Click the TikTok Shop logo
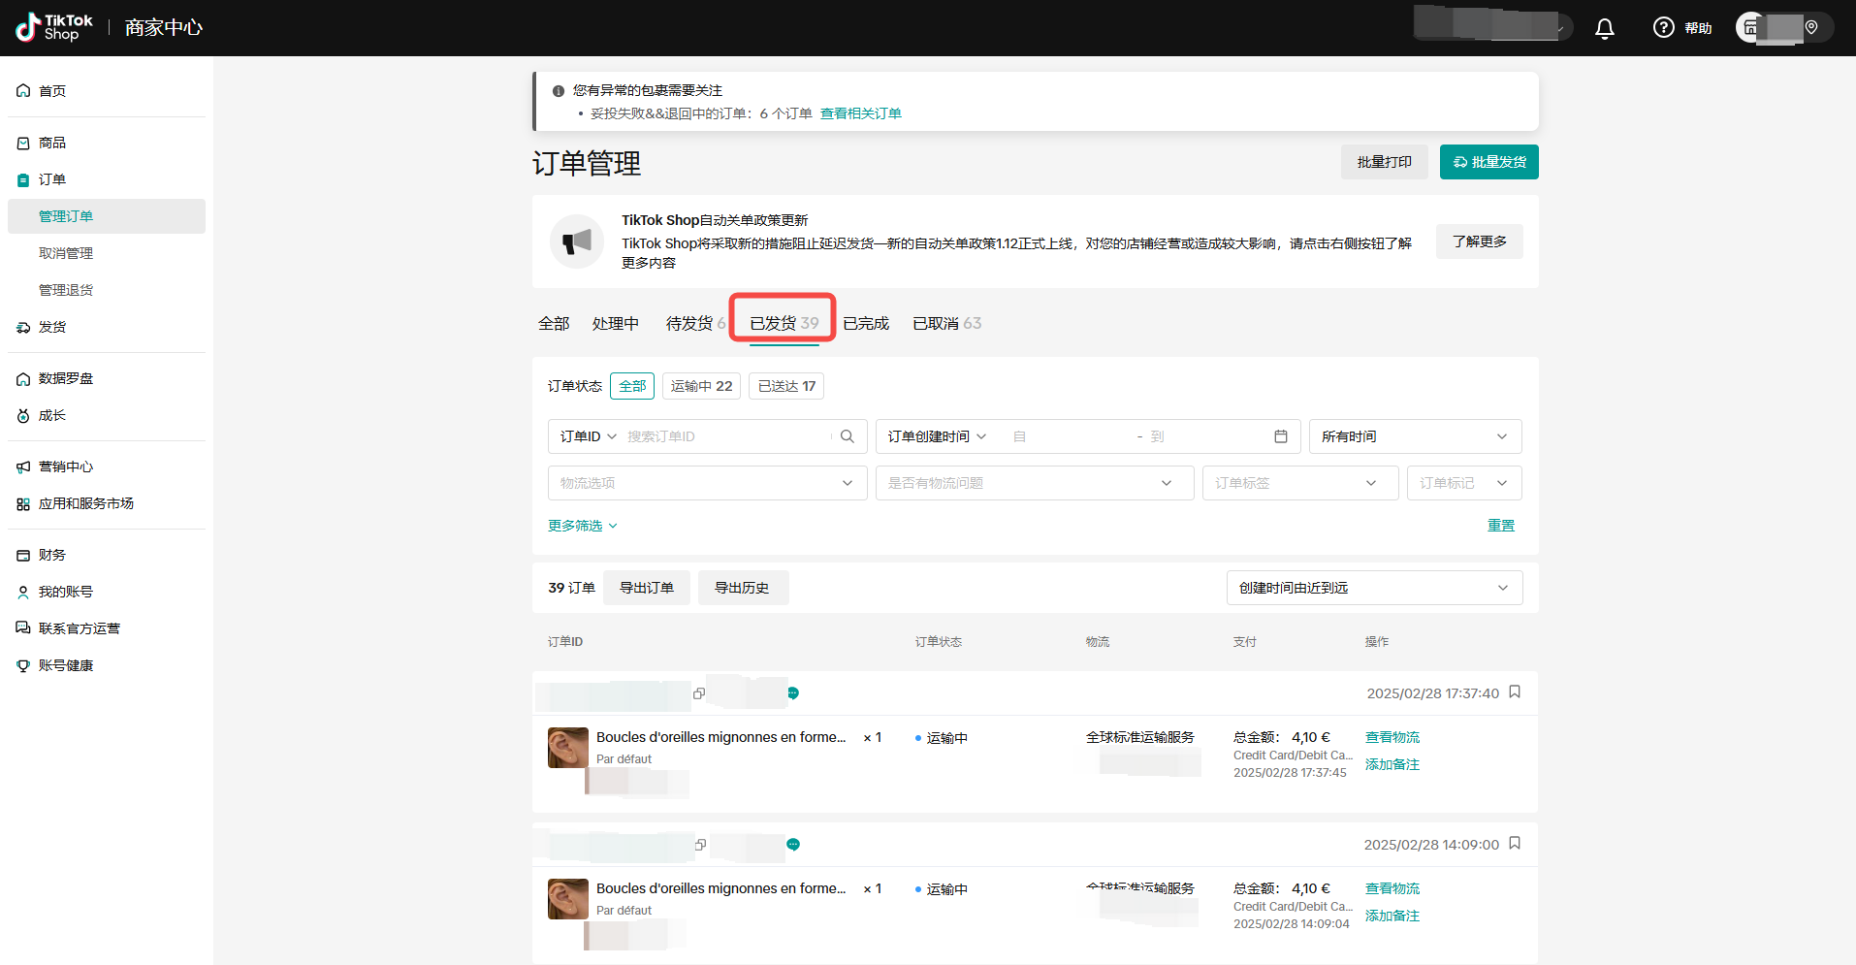This screenshot has height=965, width=1856. click(x=54, y=27)
